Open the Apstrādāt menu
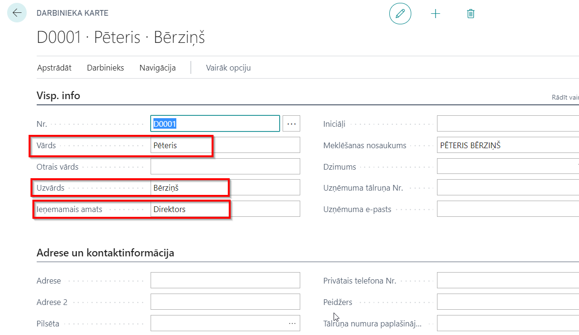 54,68
